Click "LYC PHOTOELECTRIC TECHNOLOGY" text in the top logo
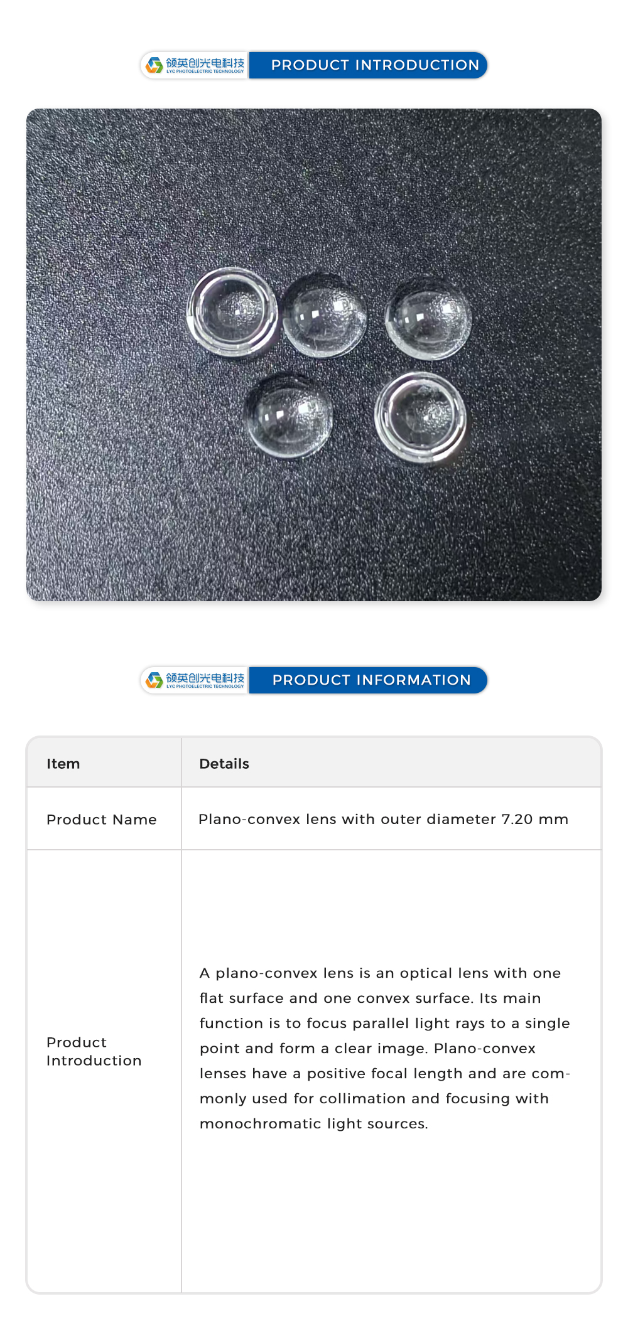This screenshot has height=1321, width=628. [205, 72]
